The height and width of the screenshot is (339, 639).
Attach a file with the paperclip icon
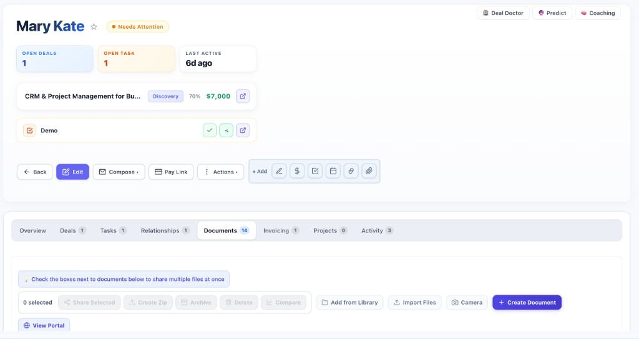(x=369, y=171)
